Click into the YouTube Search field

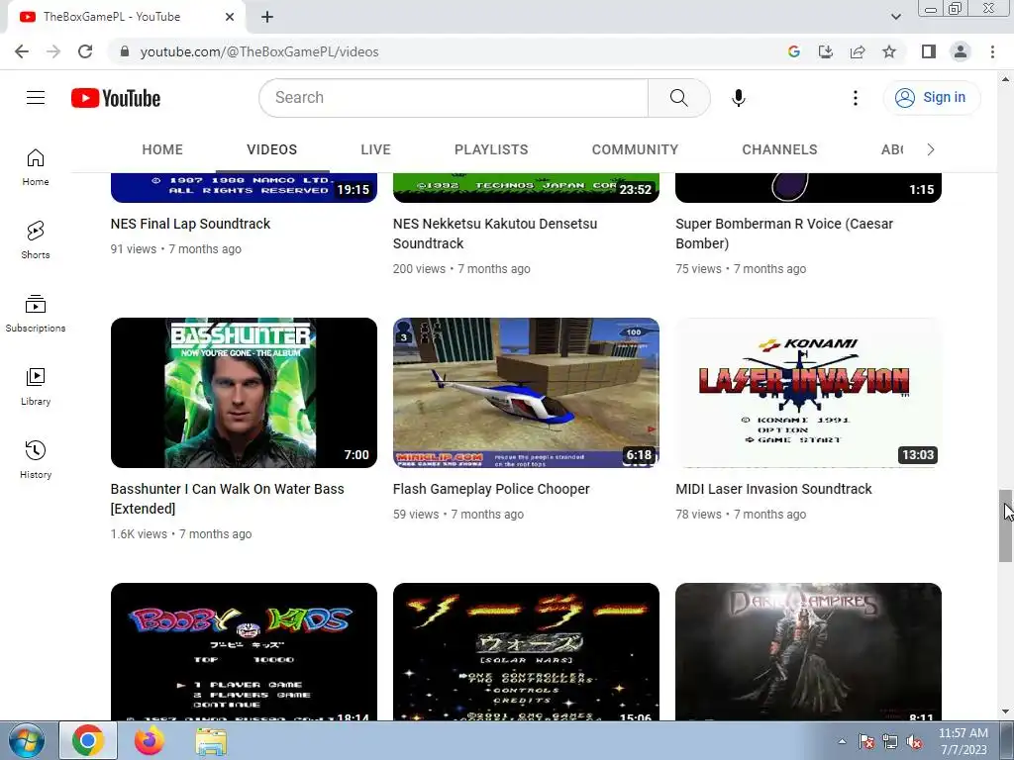click(454, 98)
